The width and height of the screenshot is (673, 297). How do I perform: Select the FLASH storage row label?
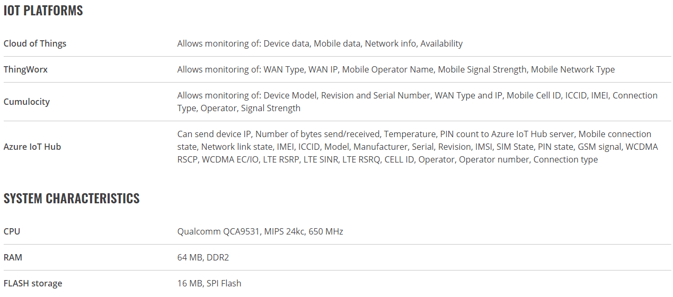33,283
